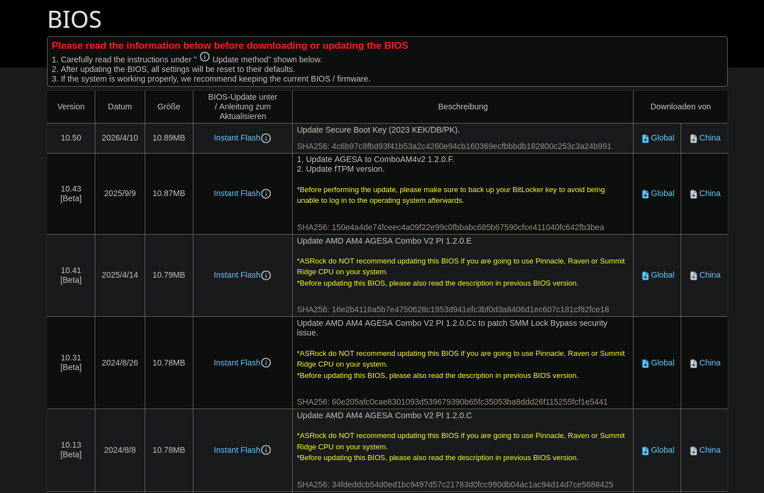Click the version cell 10.41 [Beta]

coord(71,275)
